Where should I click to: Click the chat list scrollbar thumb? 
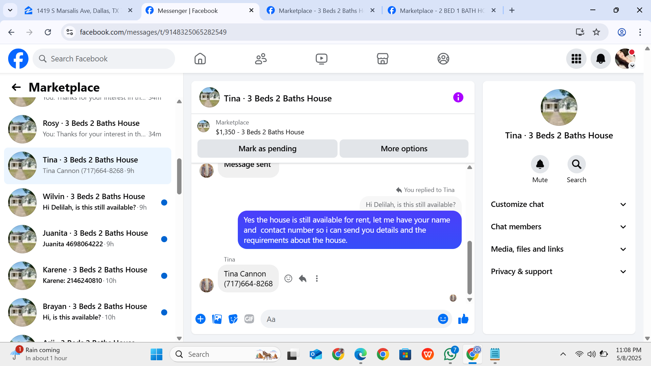pos(179,176)
